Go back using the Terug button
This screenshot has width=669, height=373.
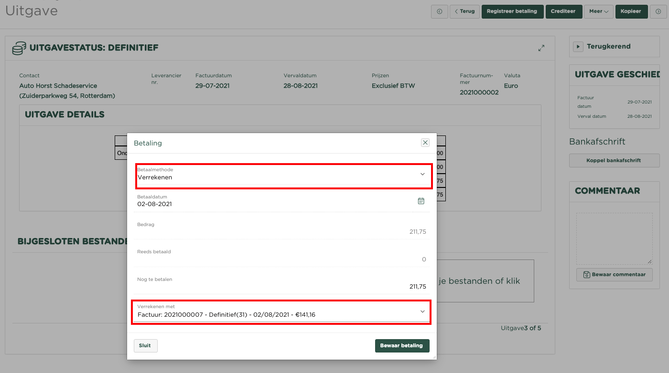[x=464, y=11]
